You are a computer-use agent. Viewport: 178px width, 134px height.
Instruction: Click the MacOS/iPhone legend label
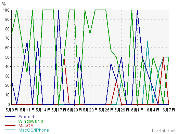tap(34, 130)
